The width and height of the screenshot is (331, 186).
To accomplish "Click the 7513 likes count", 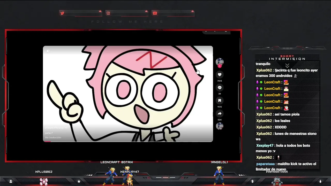I will 220,81.
